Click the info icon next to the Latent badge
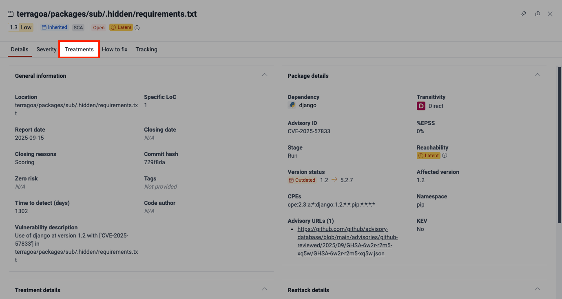 137,27
